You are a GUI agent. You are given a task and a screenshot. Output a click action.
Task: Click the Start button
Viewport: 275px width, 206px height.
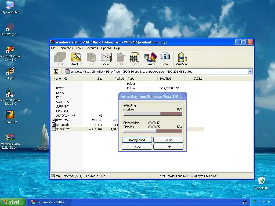pos(13,202)
